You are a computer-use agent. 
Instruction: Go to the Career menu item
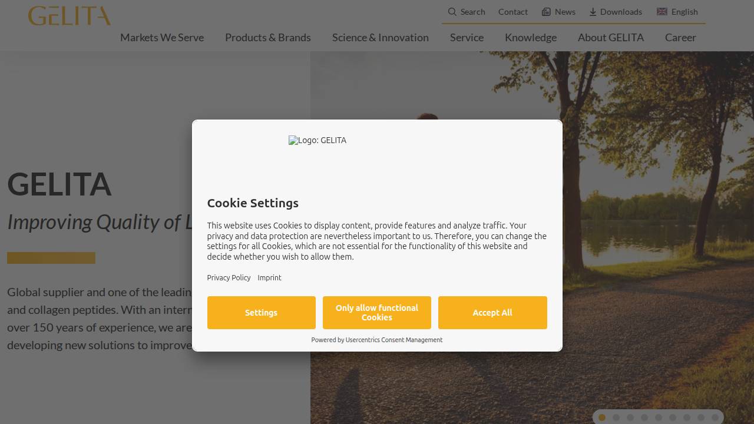coord(680,38)
